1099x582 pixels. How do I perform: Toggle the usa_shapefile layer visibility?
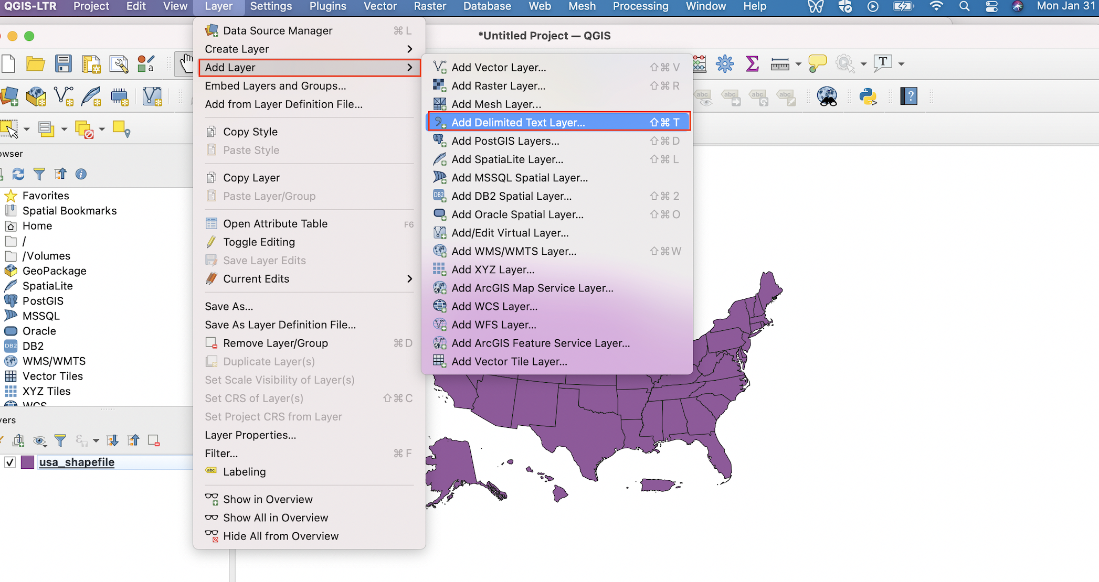[x=6, y=461]
